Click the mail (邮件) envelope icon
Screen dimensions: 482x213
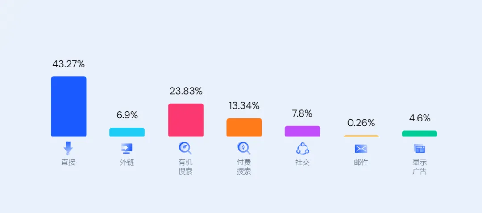[x=361, y=149]
